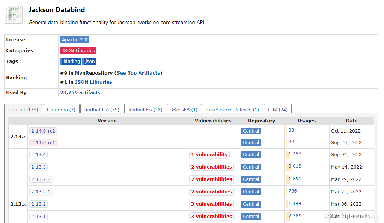Screen dimensions: 384x223
Task: Open version 2.13.4
Action: pyautogui.click(x=38, y=155)
